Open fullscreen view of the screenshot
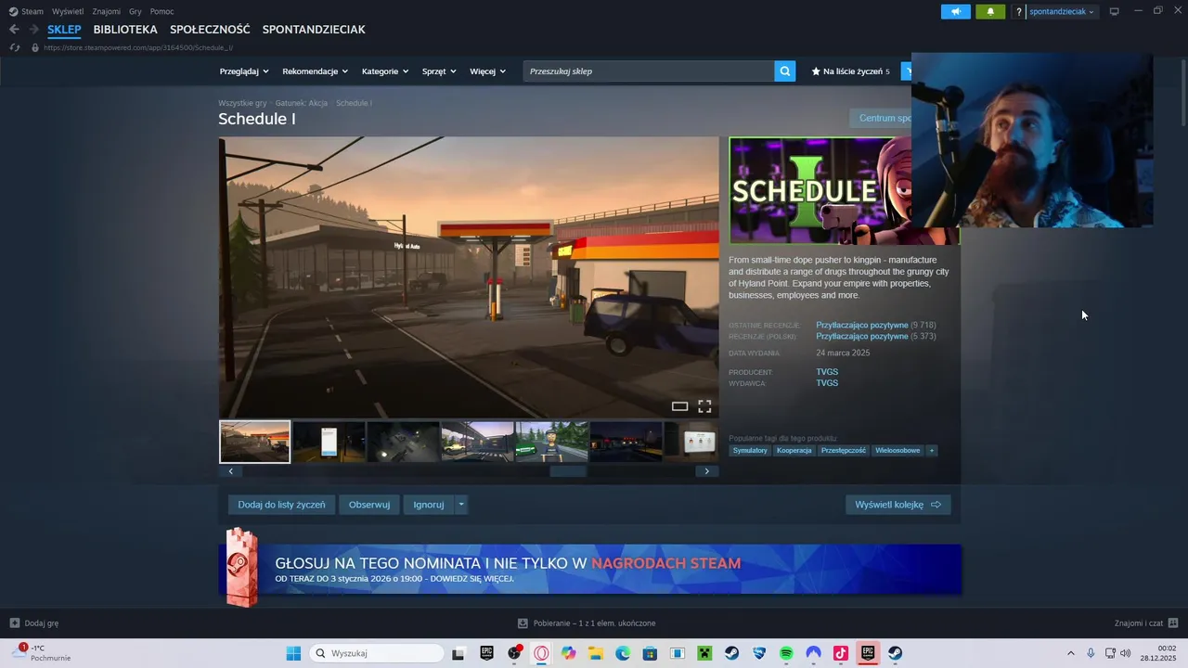 pyautogui.click(x=704, y=406)
